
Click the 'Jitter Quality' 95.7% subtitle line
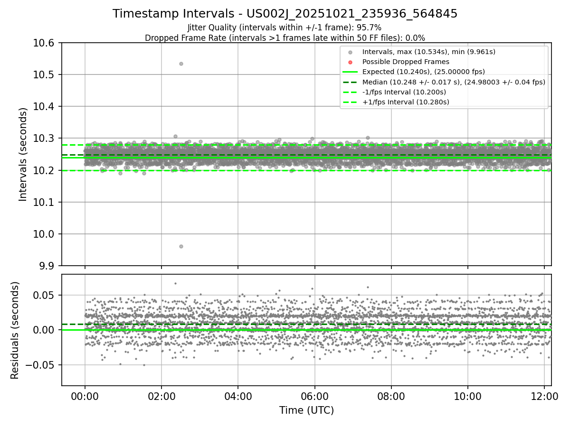click(285, 28)
